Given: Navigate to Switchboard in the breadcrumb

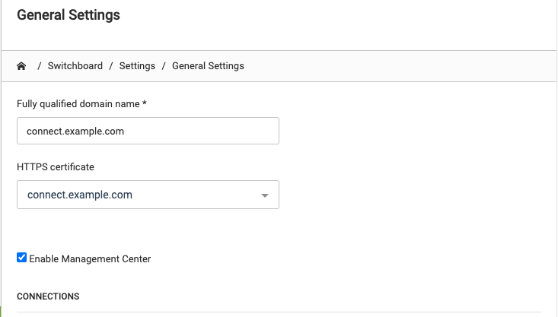Looking at the screenshot, I should tap(75, 65).
